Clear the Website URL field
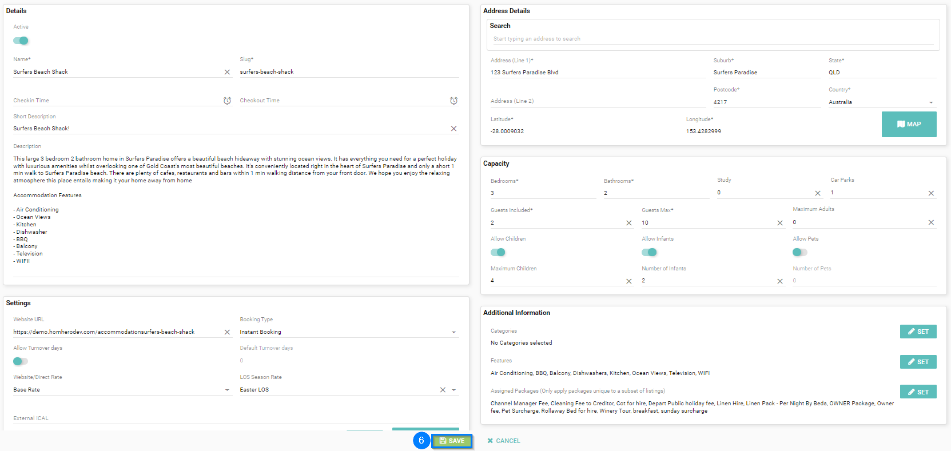Viewport: 951px width, 451px height. tap(227, 332)
